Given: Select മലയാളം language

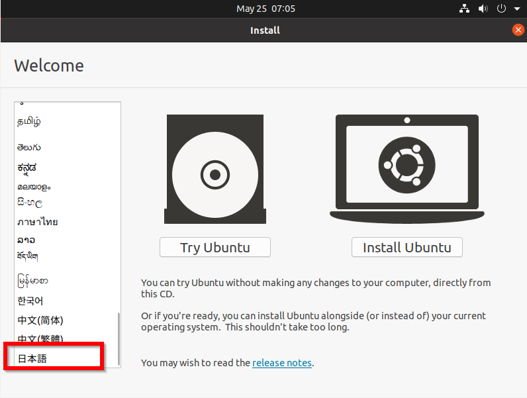Looking at the screenshot, I should 68,187.
